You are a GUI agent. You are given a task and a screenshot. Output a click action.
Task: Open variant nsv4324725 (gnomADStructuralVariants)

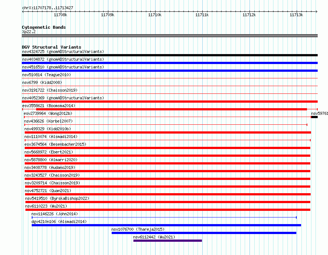tap(63, 52)
